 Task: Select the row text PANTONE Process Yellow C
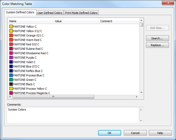[x=30, y=89]
